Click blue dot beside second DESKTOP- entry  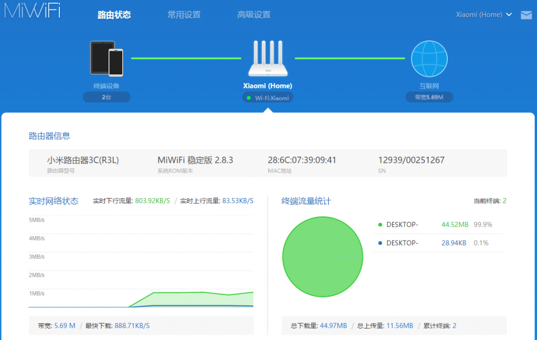click(380, 243)
